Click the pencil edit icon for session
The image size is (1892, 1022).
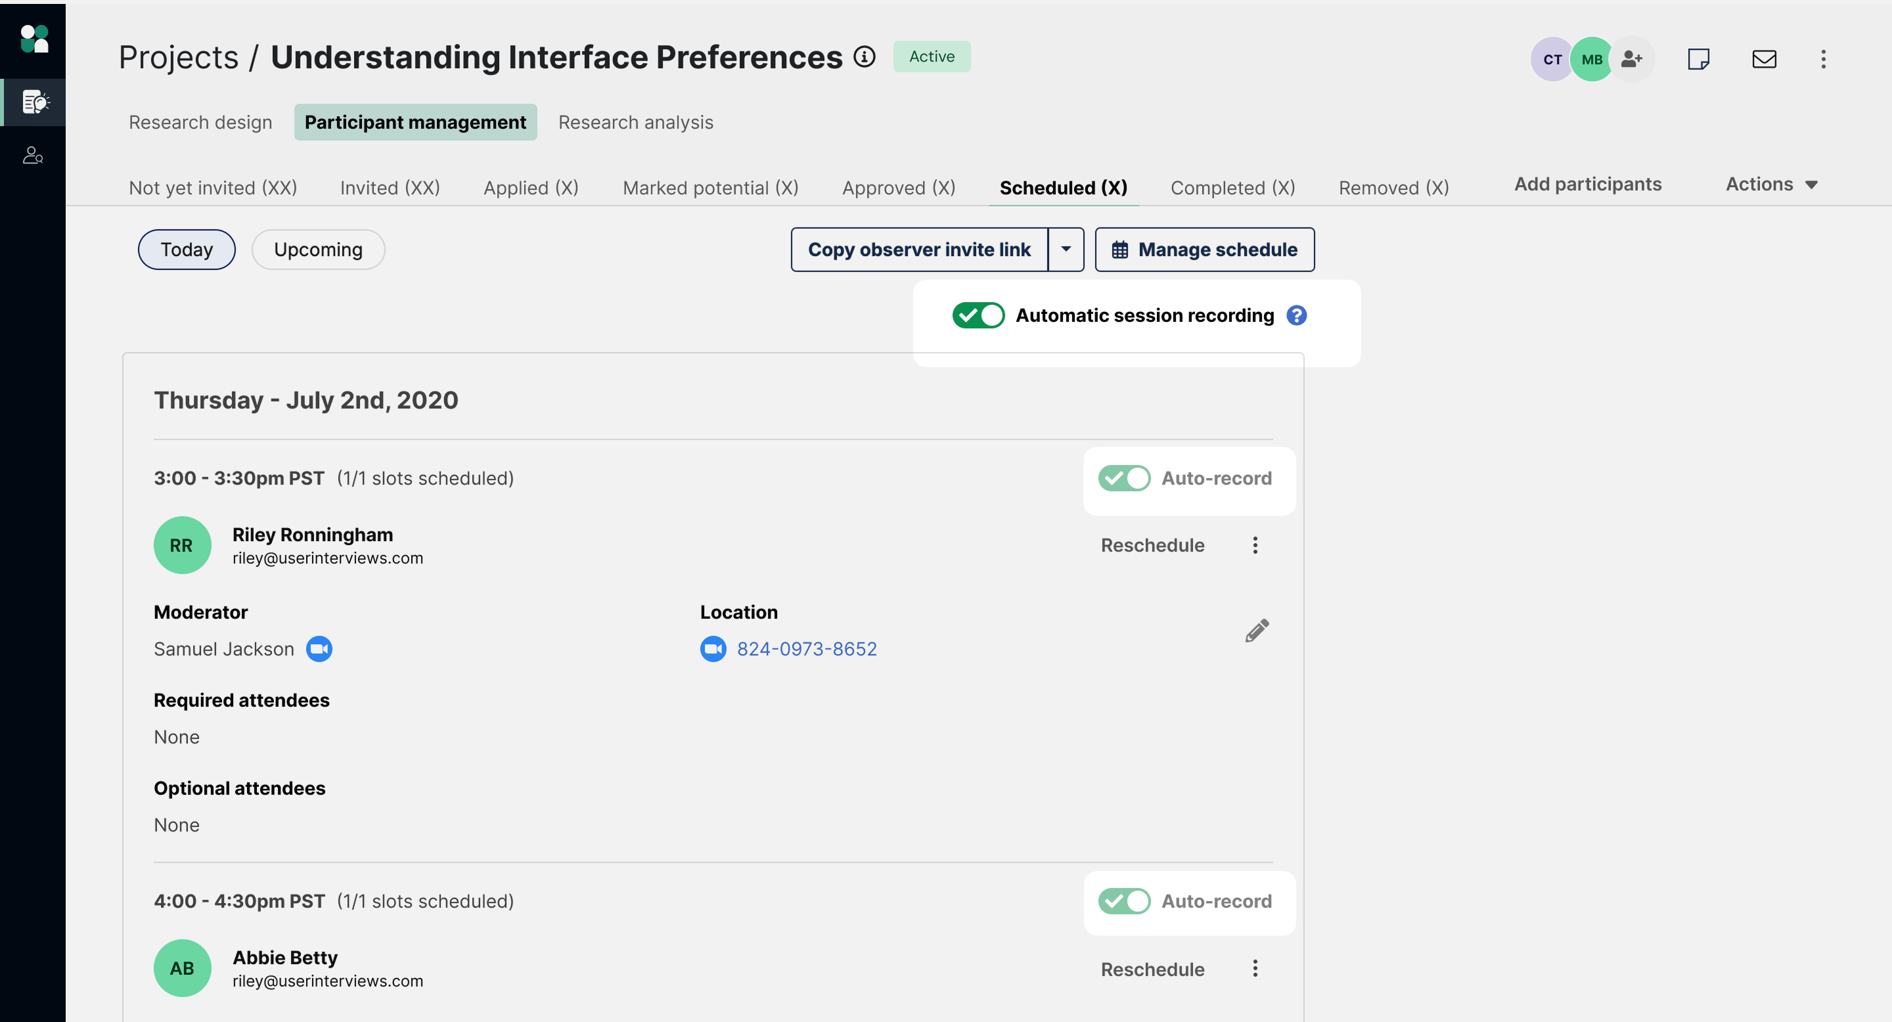(x=1257, y=630)
